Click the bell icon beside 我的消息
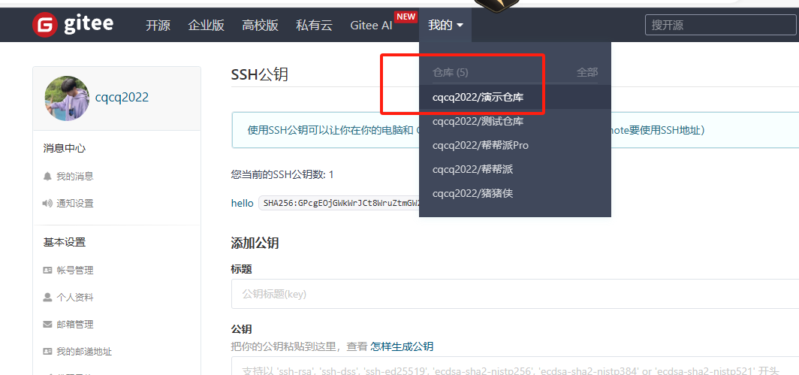This screenshot has height=375, width=799. [47, 176]
